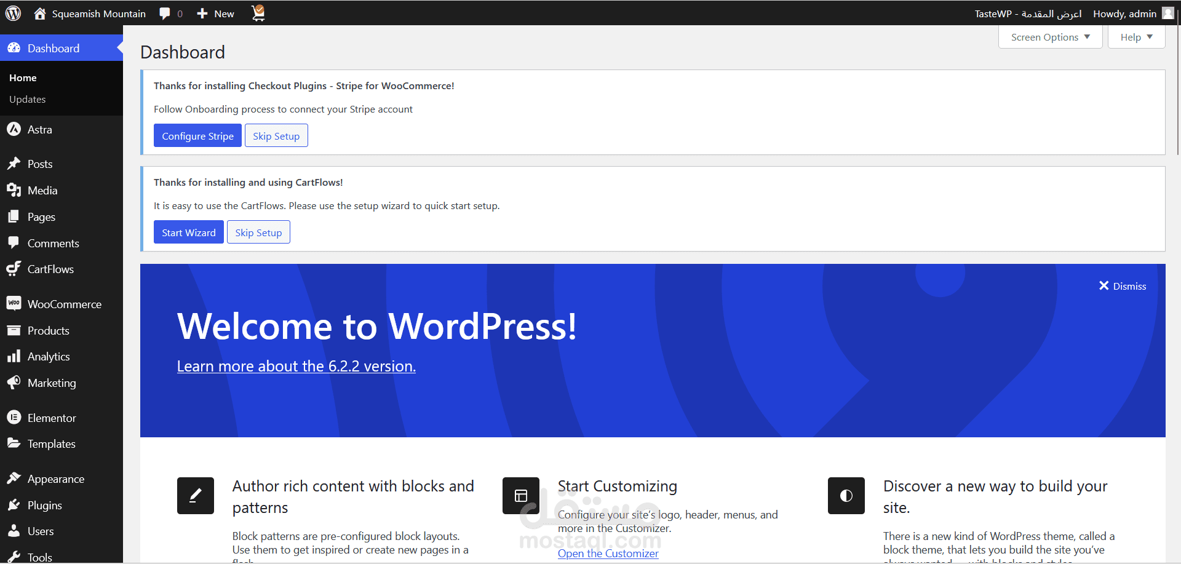Open the Learn more about 6.2.2 version link
This screenshot has width=1181, height=564.
[x=296, y=366]
